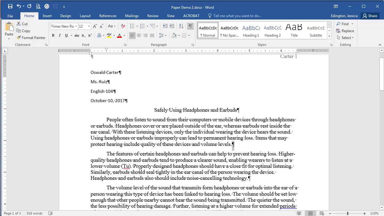Switch to the Layout tab

pos(85,16)
